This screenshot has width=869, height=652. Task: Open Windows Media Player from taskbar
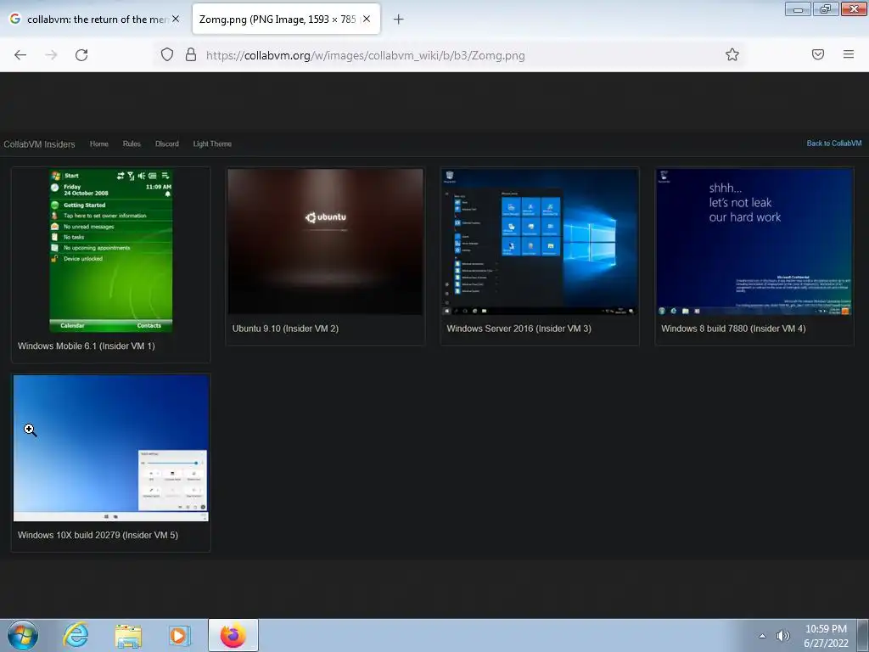click(180, 635)
